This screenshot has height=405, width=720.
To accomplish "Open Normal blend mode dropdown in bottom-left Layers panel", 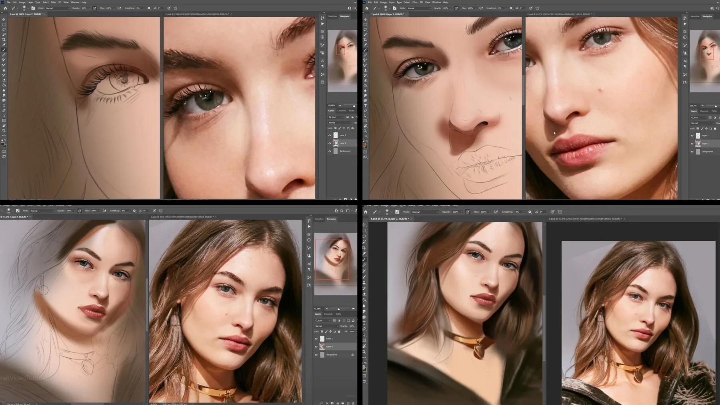I will pos(326,326).
